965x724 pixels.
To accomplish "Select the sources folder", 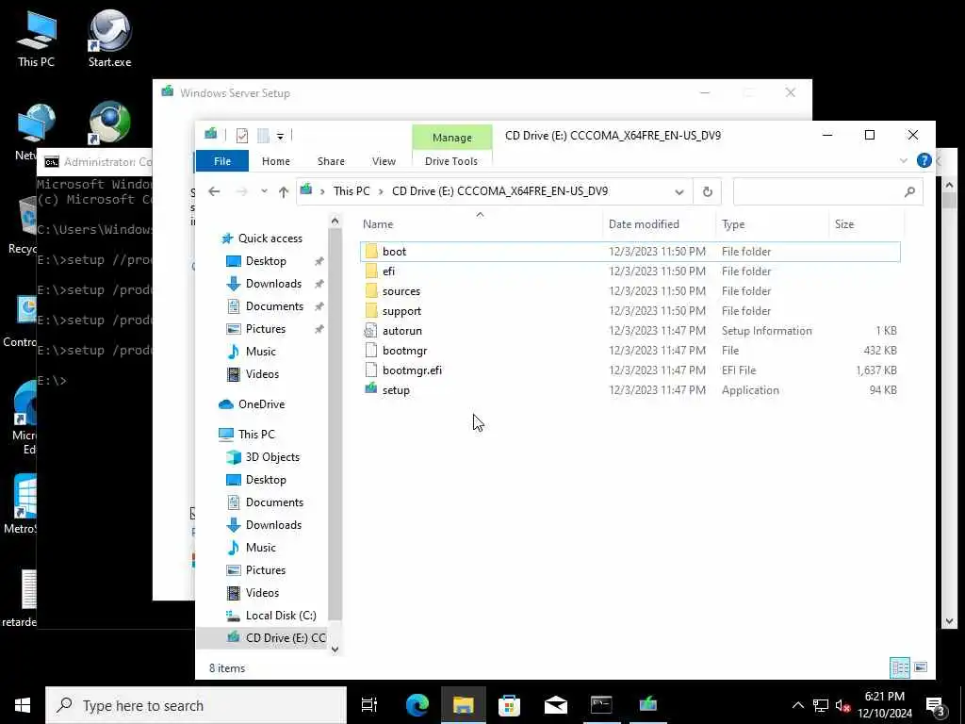I will [x=630, y=290].
